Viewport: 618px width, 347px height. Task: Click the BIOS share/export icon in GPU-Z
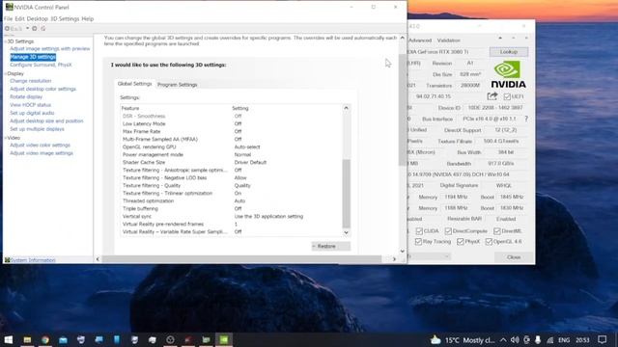(492, 96)
